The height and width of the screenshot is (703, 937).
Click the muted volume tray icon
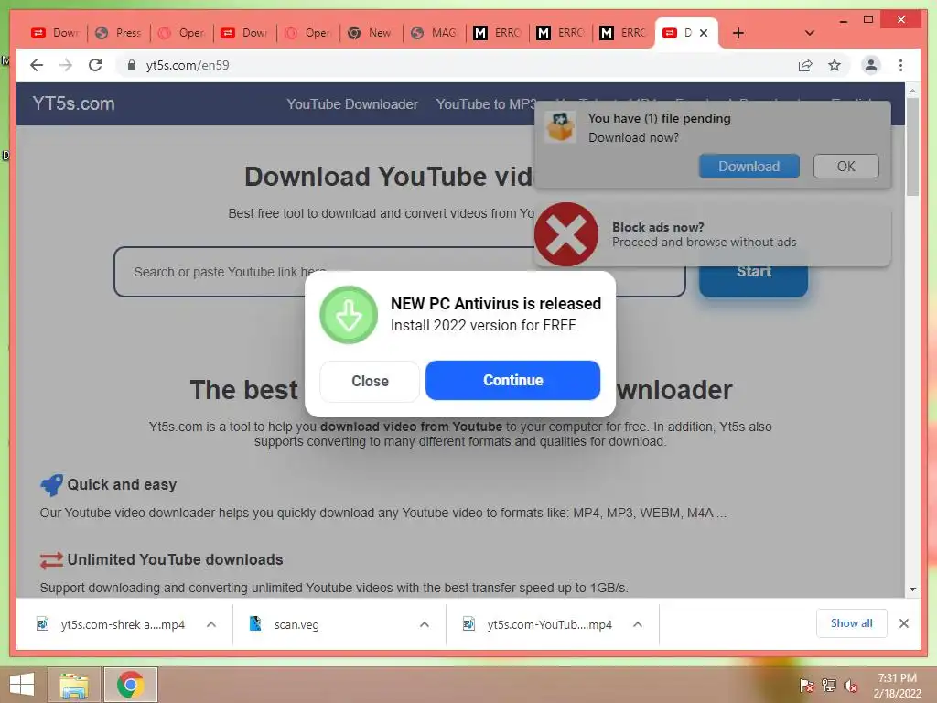tap(851, 685)
